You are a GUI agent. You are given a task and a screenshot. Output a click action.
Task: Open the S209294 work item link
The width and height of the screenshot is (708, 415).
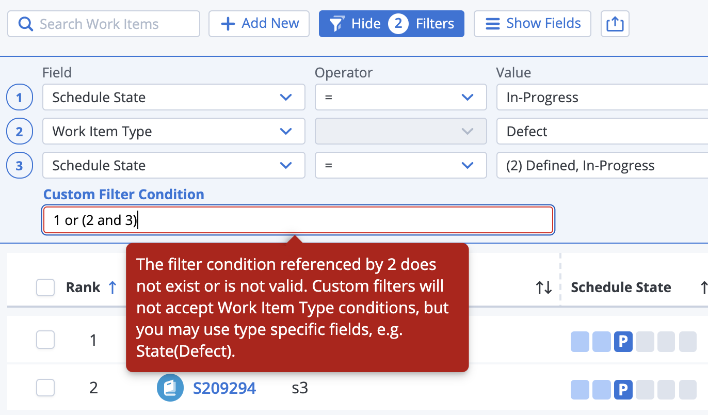[x=224, y=388]
